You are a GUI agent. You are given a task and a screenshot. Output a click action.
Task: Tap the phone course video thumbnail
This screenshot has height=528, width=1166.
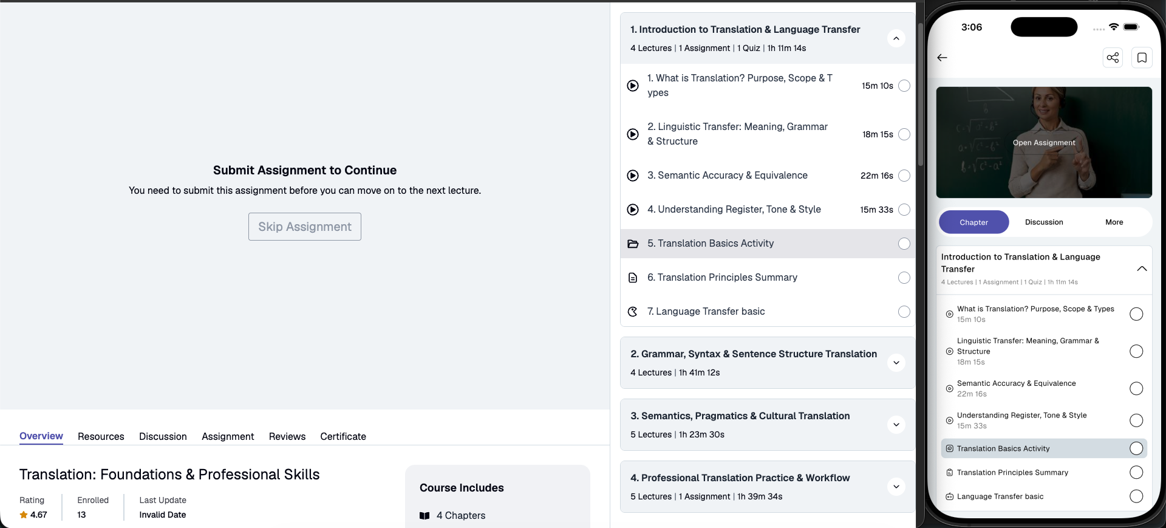tap(1044, 142)
